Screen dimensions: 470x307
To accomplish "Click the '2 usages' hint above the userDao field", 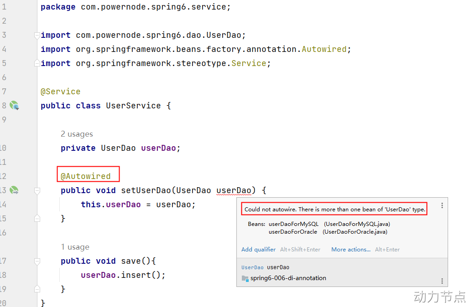I will tap(77, 134).
